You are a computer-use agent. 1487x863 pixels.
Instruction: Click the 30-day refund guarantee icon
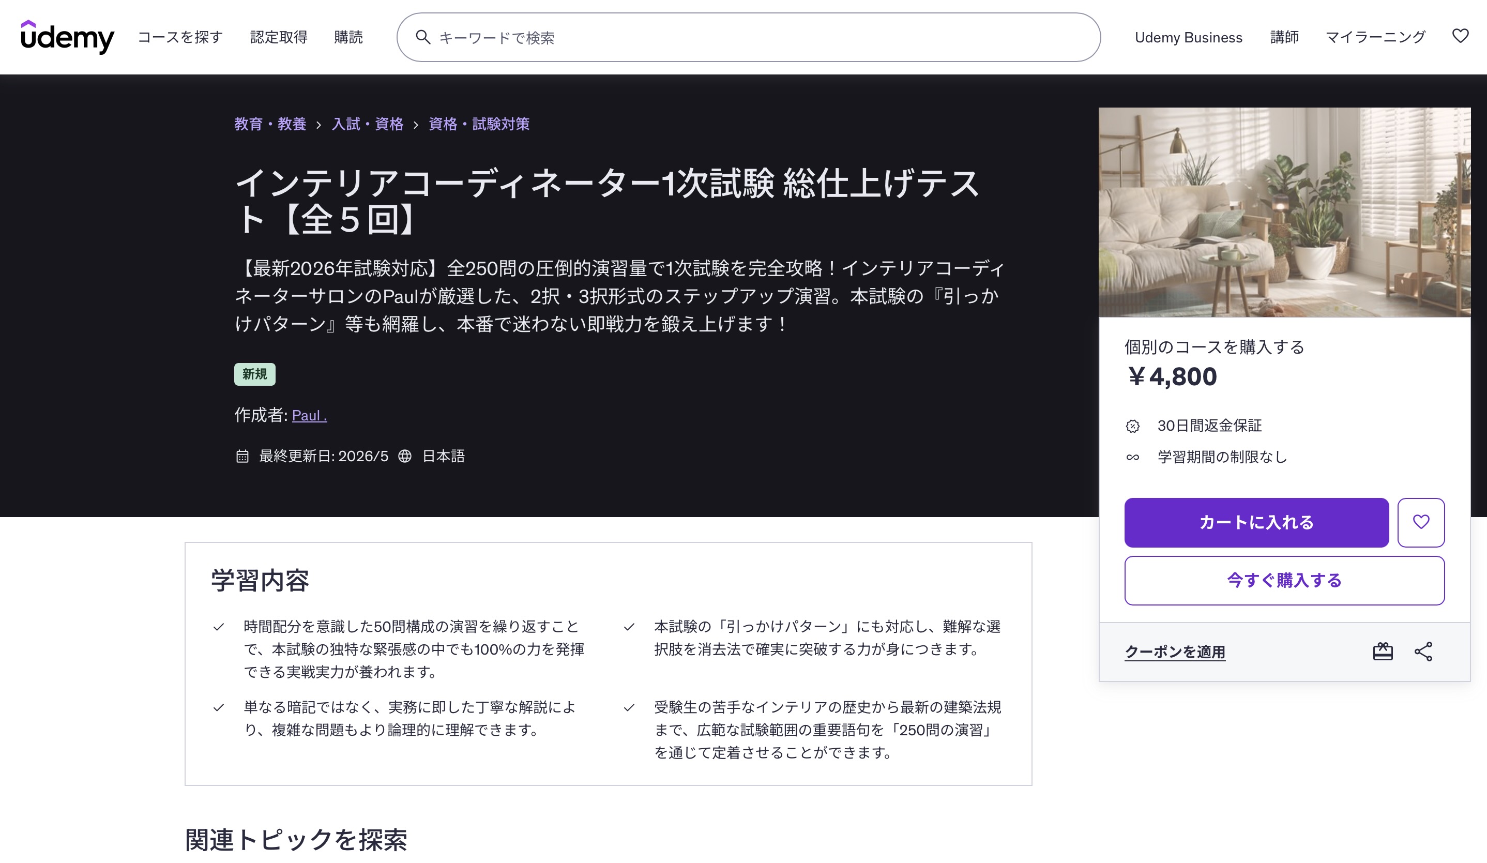[x=1132, y=426]
